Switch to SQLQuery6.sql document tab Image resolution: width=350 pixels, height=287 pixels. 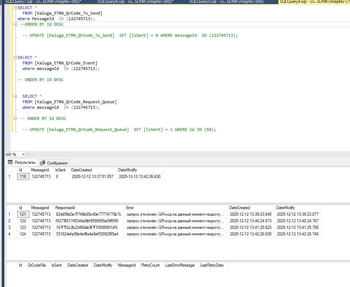[135, 2]
